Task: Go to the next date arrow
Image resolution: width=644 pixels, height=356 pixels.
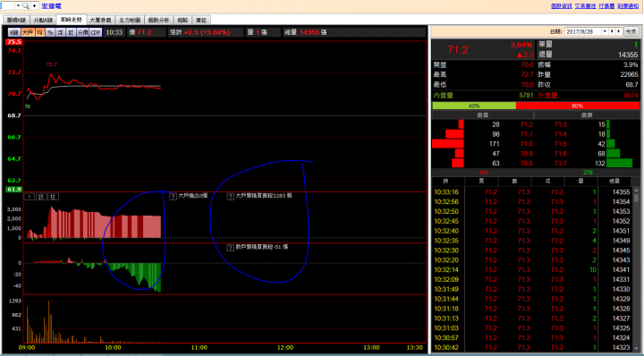Action: tap(619, 31)
